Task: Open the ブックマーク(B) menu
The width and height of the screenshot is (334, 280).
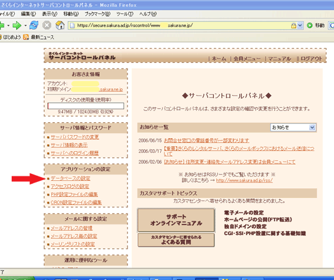Action: (x=97, y=14)
